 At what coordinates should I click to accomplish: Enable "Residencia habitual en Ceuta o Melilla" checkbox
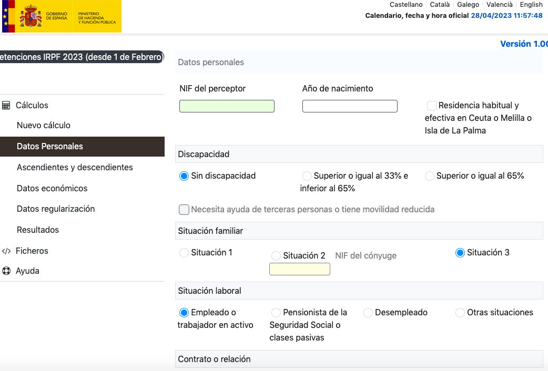[431, 105]
